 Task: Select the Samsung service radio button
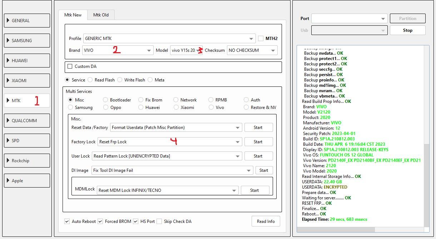(x=70, y=107)
